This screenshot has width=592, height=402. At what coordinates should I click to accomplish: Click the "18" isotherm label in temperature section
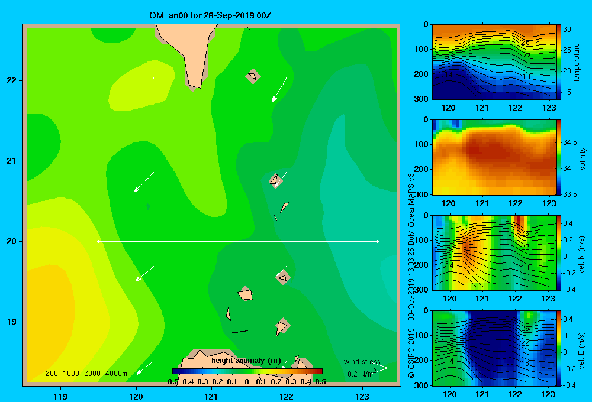coord(526,76)
